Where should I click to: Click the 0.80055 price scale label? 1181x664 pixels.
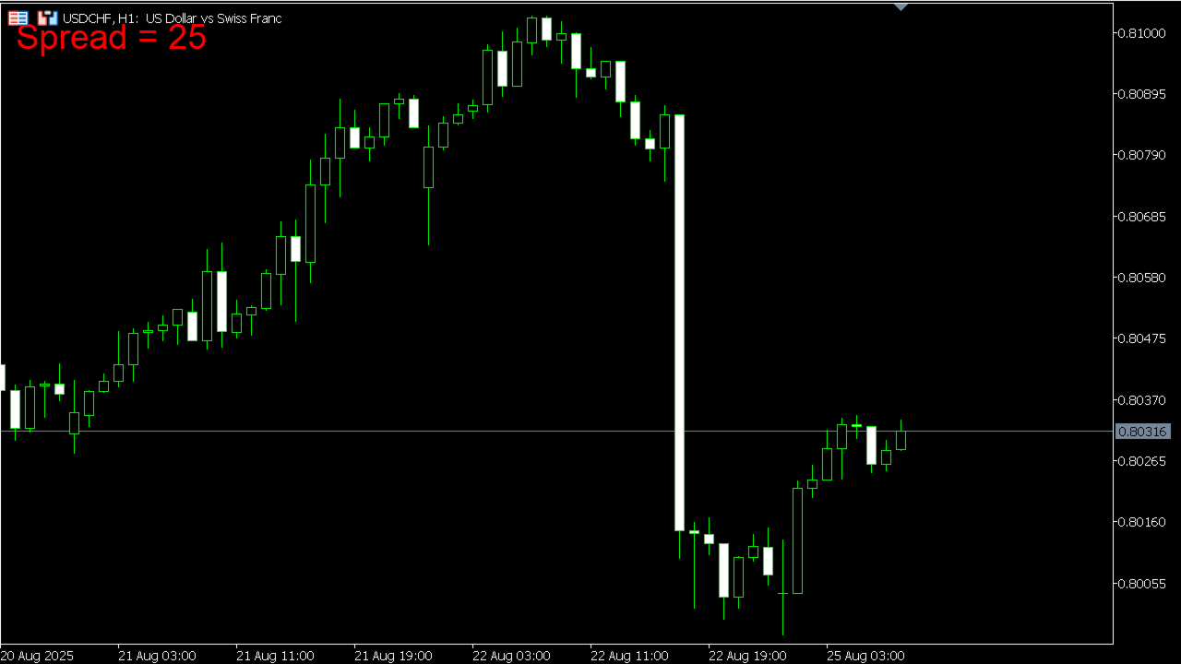click(x=1142, y=584)
